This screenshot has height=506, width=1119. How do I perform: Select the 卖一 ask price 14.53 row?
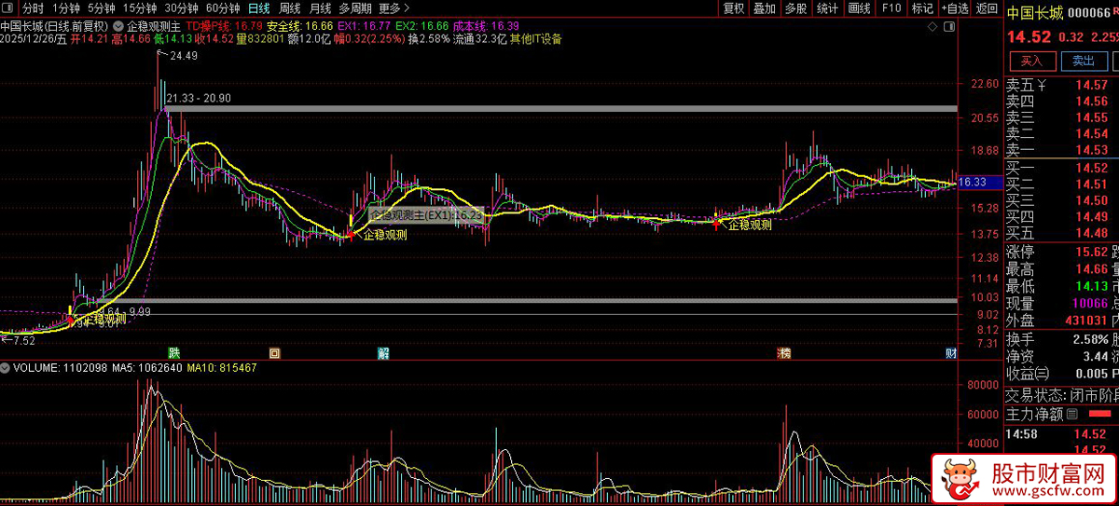click(x=1061, y=150)
